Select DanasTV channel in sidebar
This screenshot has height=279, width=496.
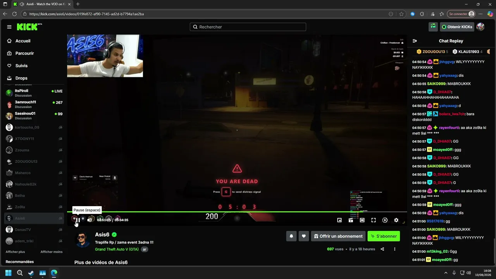point(34,230)
